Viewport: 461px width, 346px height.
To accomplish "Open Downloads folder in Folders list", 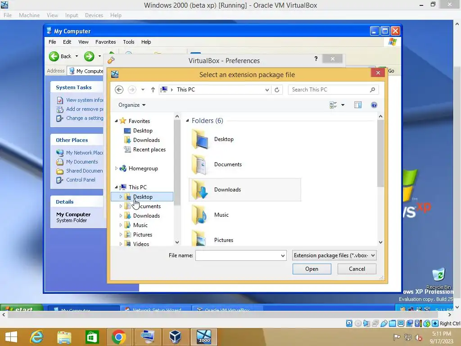I will pos(244,190).
